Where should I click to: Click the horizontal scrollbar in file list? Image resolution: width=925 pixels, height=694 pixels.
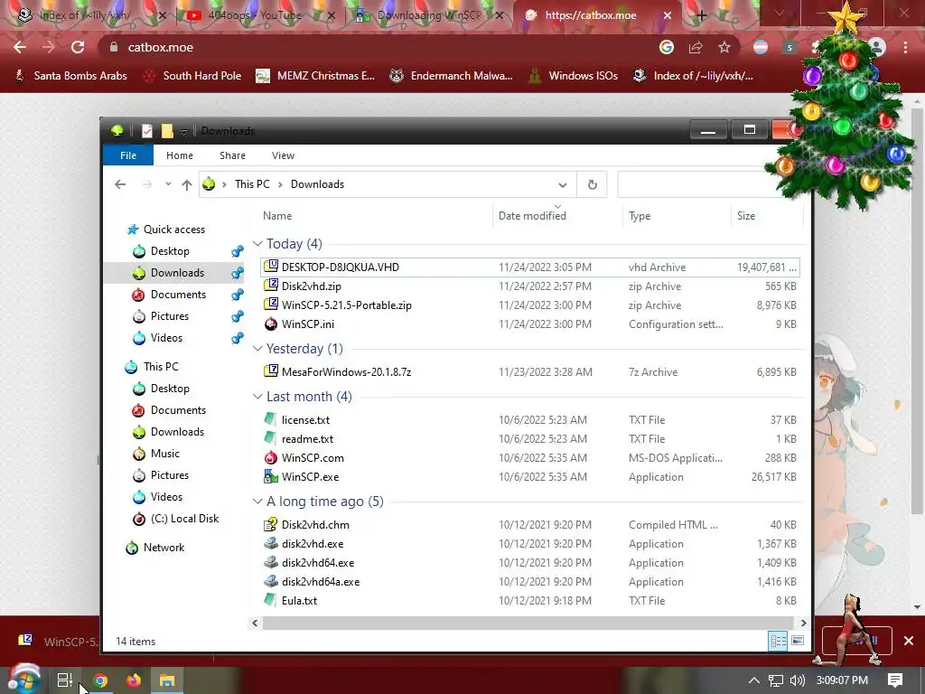(x=527, y=624)
